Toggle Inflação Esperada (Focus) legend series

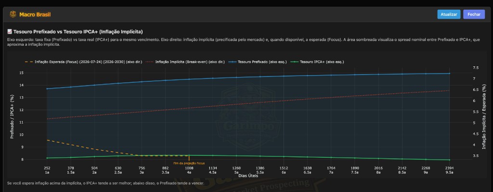click(83, 62)
